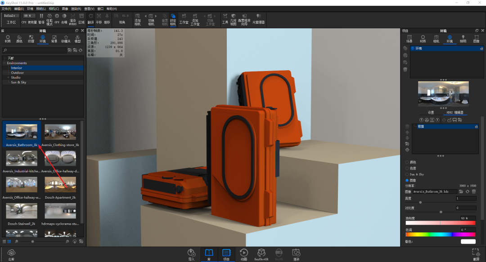
Task: Open the 渲染(R) menu in menu bar
Action: tap(75, 9)
